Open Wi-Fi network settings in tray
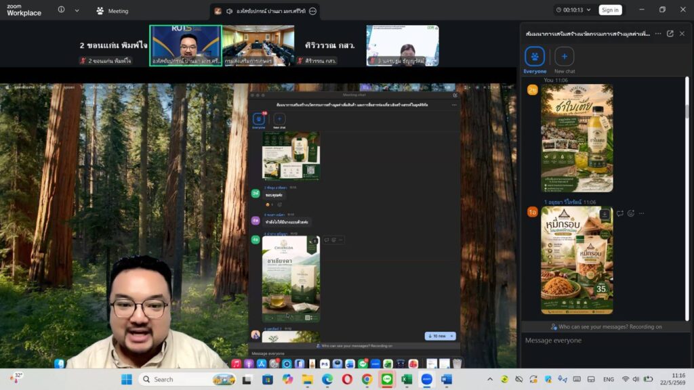The image size is (694, 390). [625, 379]
